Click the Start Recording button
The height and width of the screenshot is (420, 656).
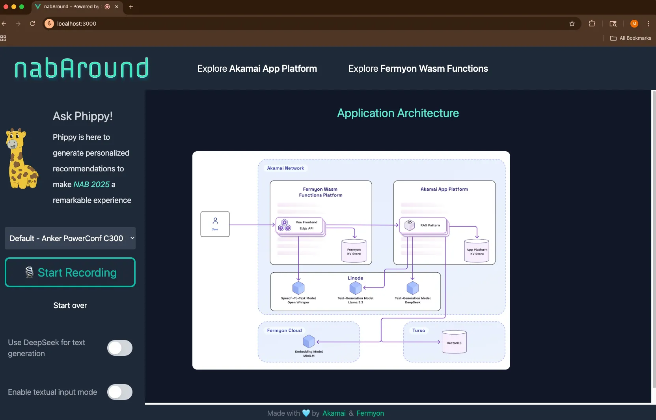[x=70, y=272]
